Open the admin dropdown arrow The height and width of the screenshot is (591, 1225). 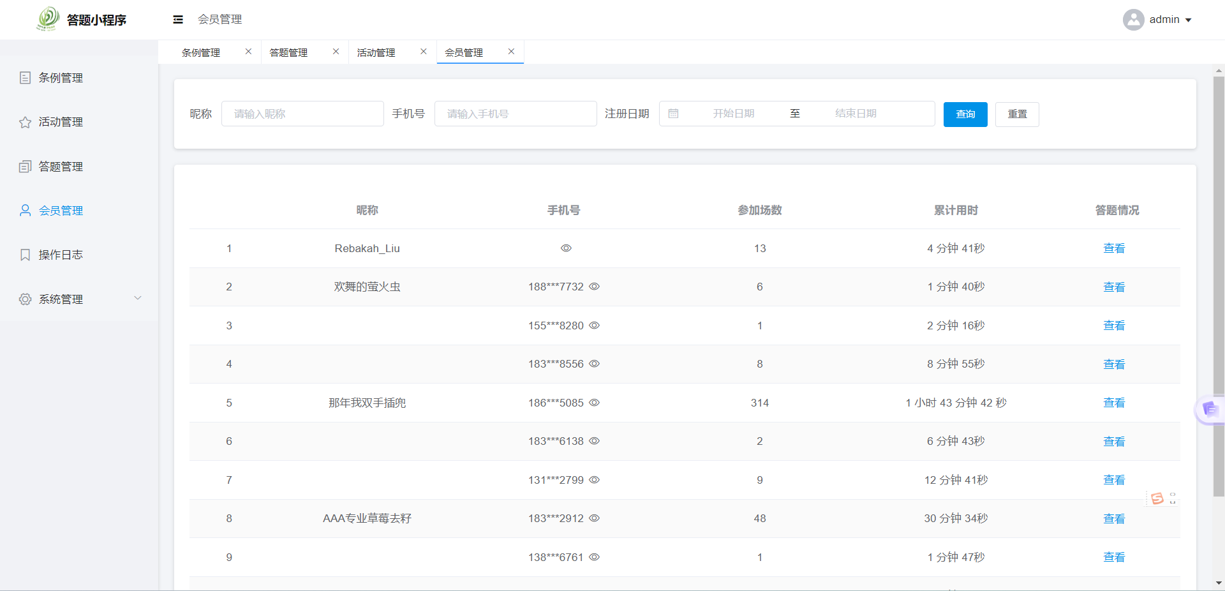coord(1189,20)
